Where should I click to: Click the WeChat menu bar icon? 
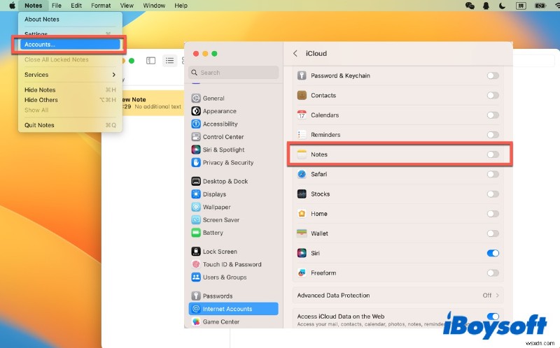[x=470, y=6]
